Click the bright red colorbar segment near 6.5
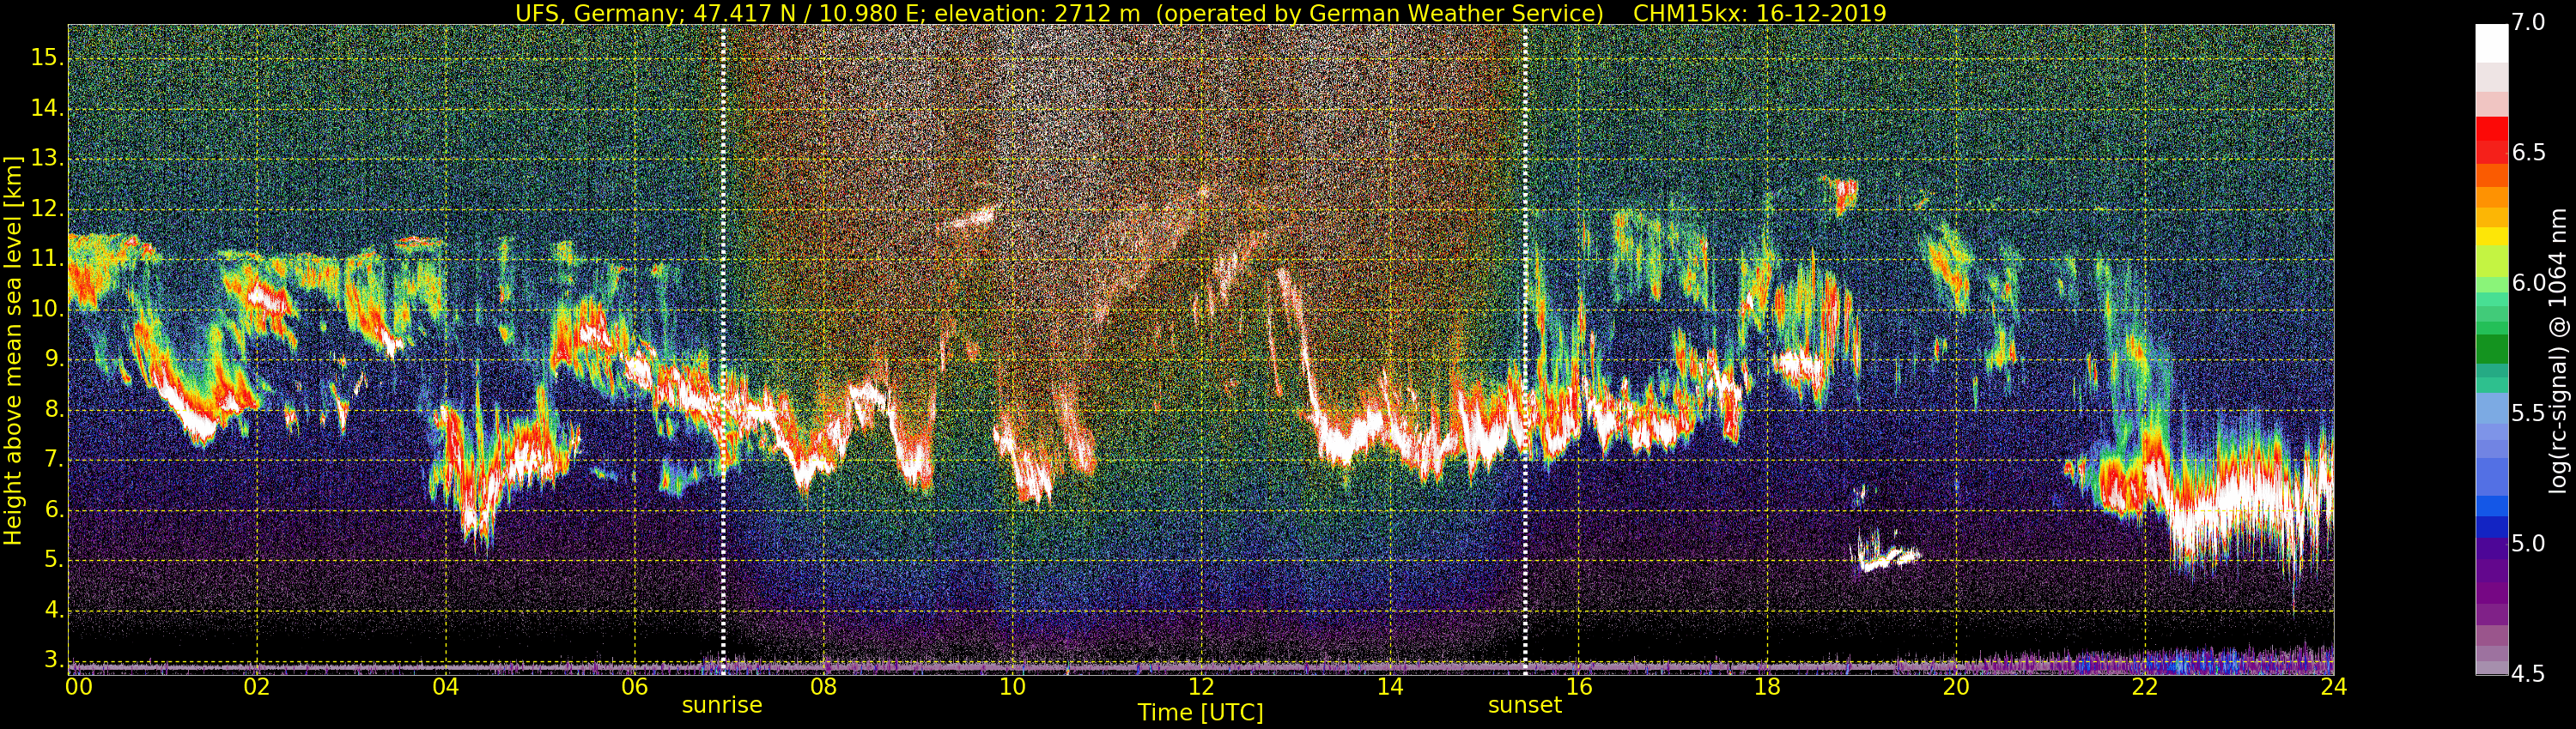The height and width of the screenshot is (729, 2576). click(2492, 129)
